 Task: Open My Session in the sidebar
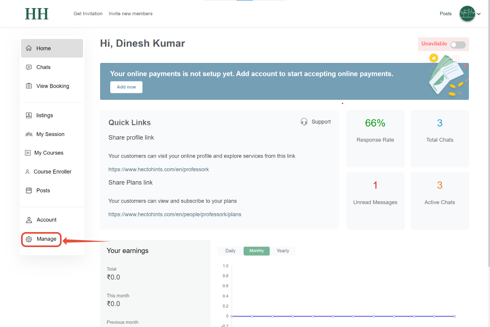(x=52, y=134)
